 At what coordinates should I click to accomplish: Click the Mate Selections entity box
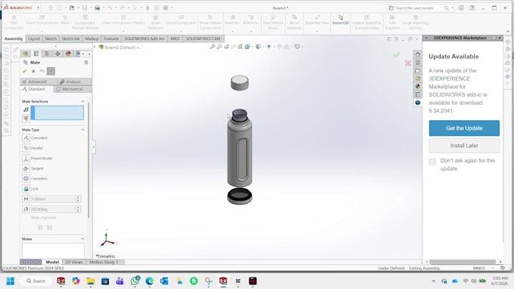tap(57, 113)
